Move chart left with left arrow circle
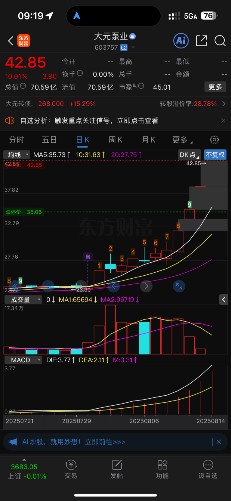 tap(113, 286)
